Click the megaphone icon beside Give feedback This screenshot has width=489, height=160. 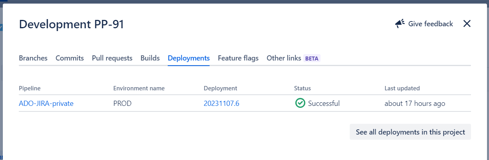pyautogui.click(x=400, y=24)
